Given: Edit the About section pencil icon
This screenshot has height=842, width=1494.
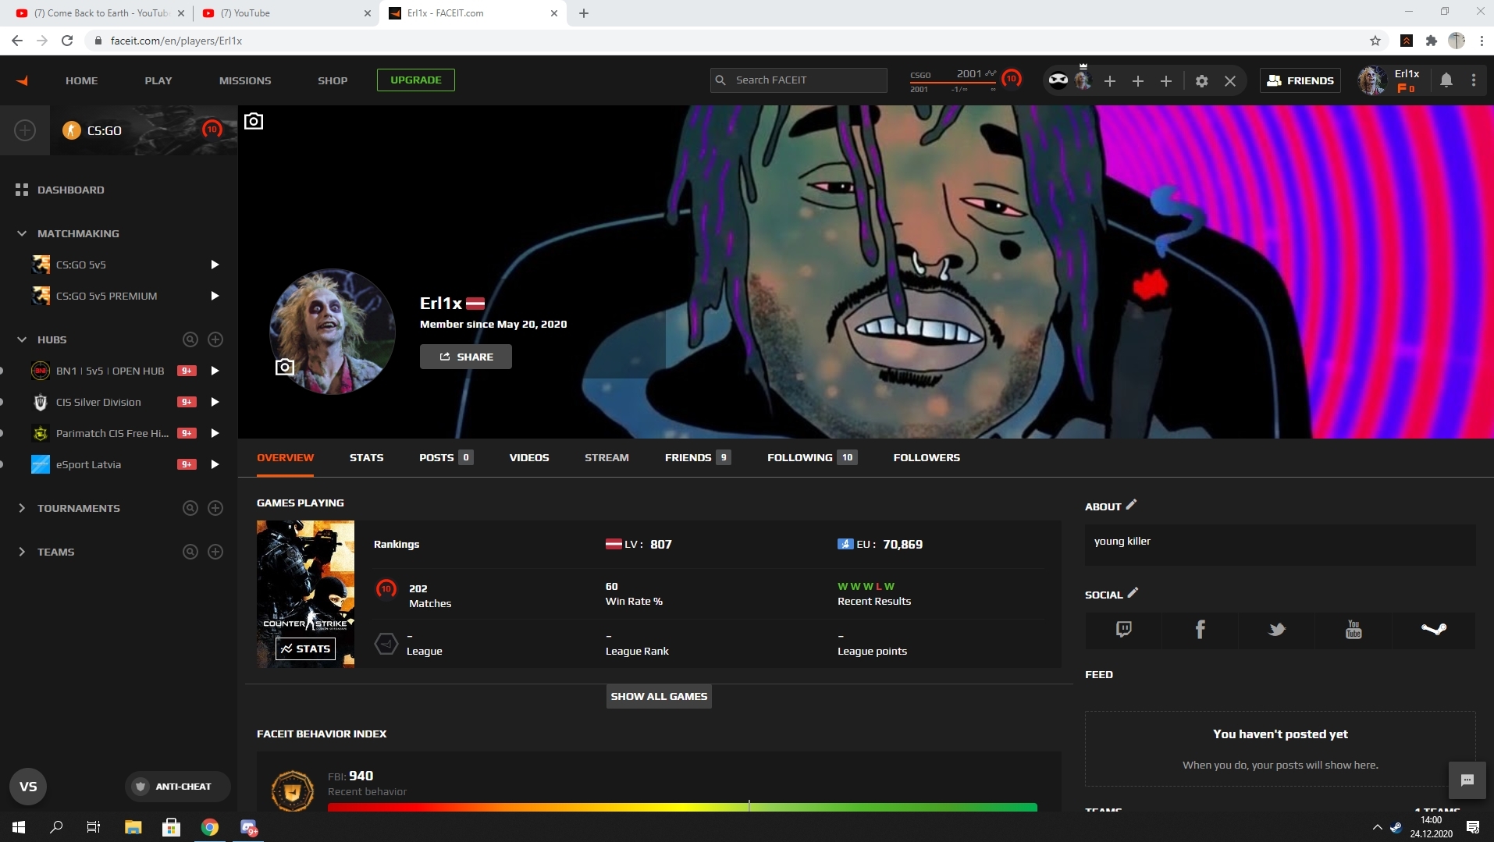Looking at the screenshot, I should 1131,505.
